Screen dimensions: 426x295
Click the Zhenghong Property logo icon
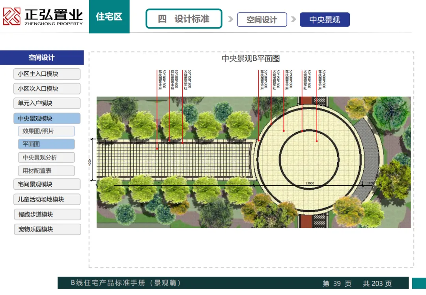click(x=12, y=16)
